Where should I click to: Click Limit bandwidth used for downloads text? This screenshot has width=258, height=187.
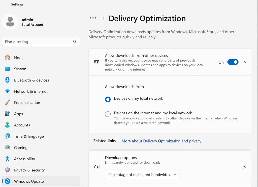[x=133, y=163]
